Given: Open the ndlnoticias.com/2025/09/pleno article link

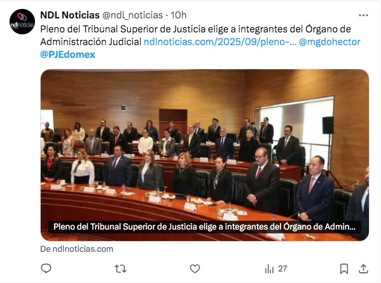Looking at the screenshot, I should 220,42.
